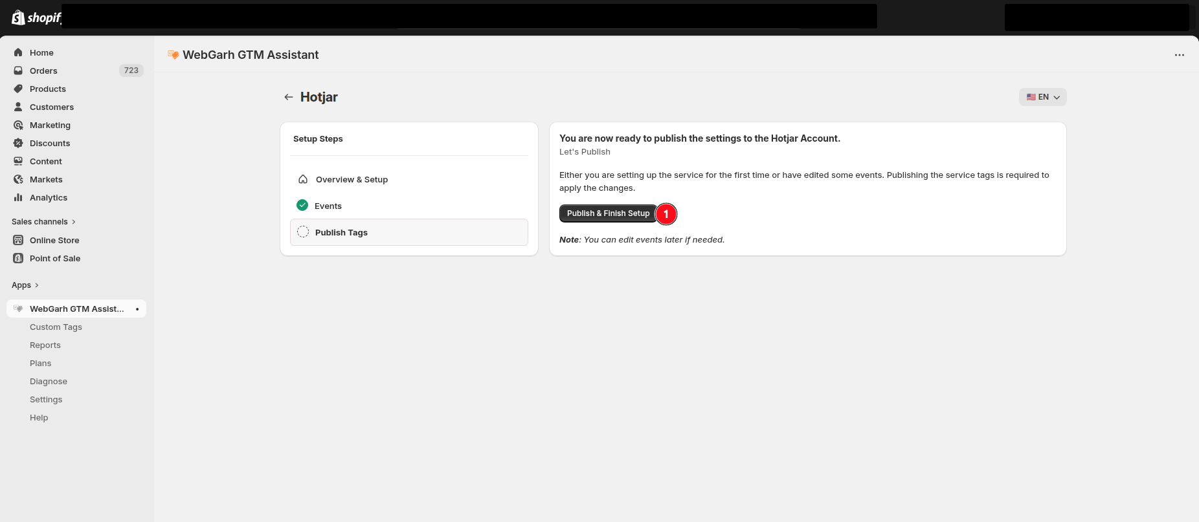Open the three-dot menu at top right

point(1180,55)
